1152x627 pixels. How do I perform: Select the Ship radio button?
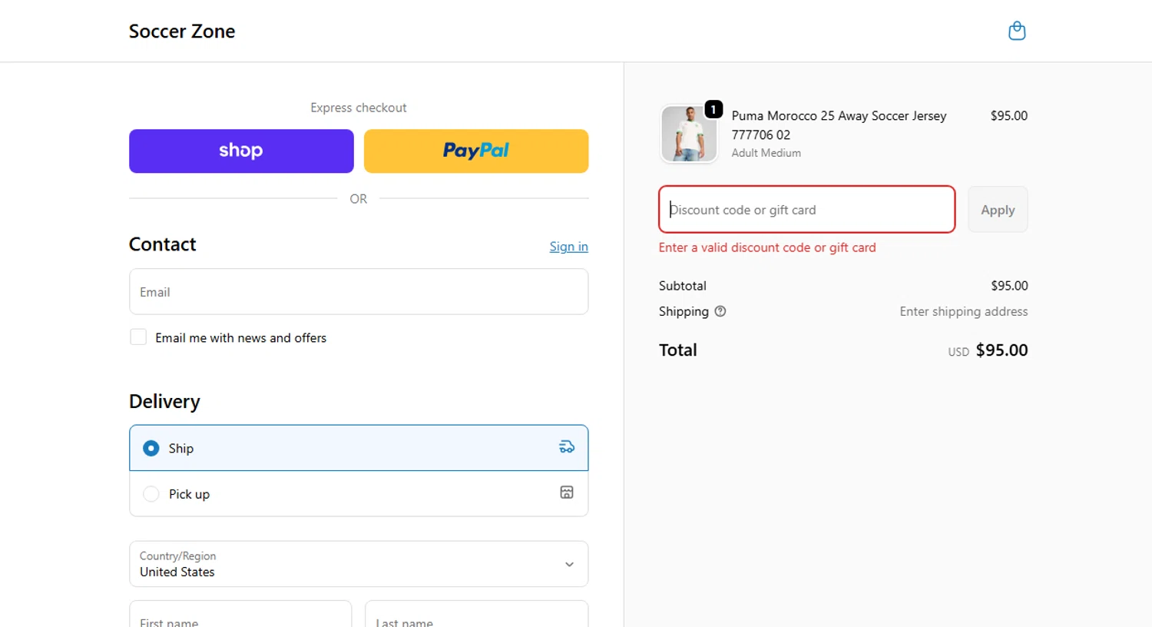[151, 448]
